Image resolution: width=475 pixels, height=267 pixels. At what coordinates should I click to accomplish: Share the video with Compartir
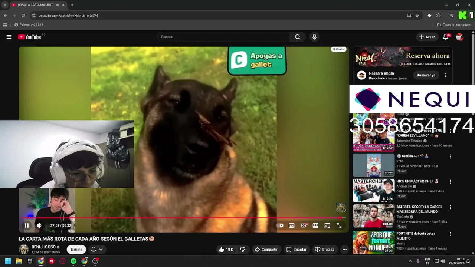click(266, 250)
